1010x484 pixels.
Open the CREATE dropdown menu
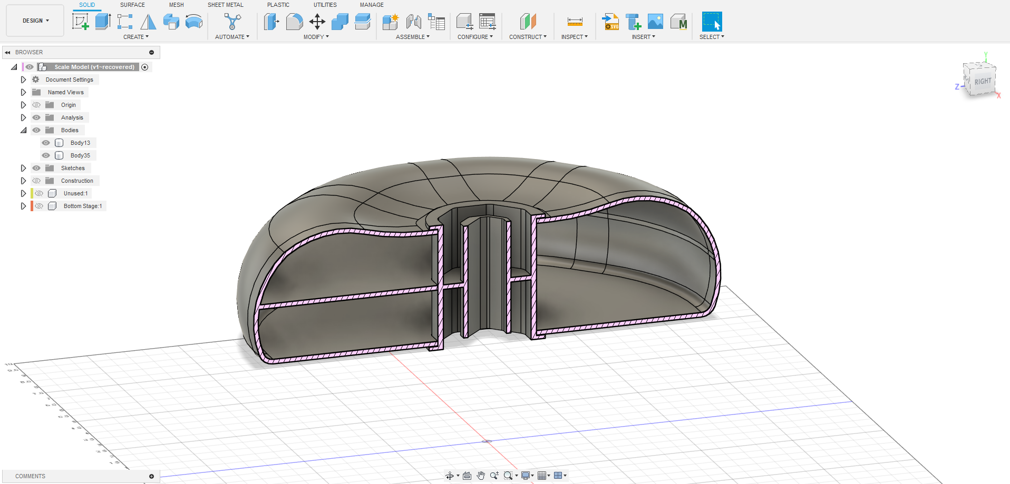136,37
